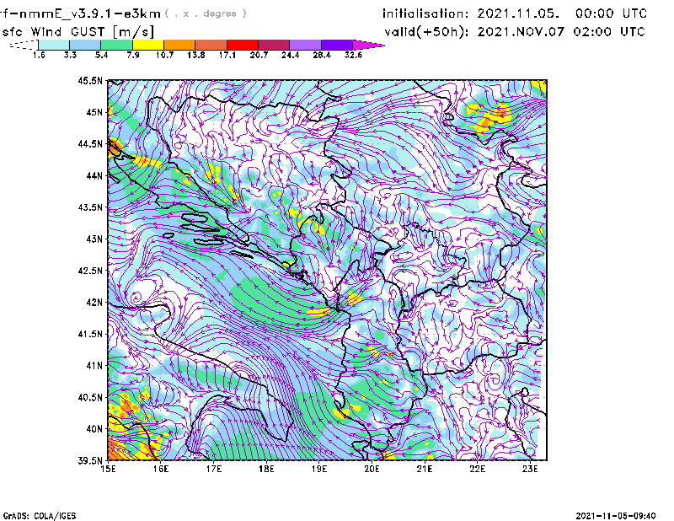Click the 'GrADS: COLA/IGES' credit text
Viewport: 674px width, 521px height.
click(40, 516)
